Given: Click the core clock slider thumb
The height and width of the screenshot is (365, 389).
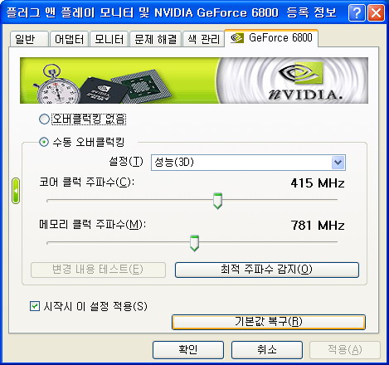Looking at the screenshot, I should click(217, 201).
